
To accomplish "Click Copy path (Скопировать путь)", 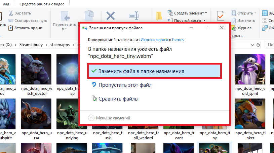I will (28, 21).
